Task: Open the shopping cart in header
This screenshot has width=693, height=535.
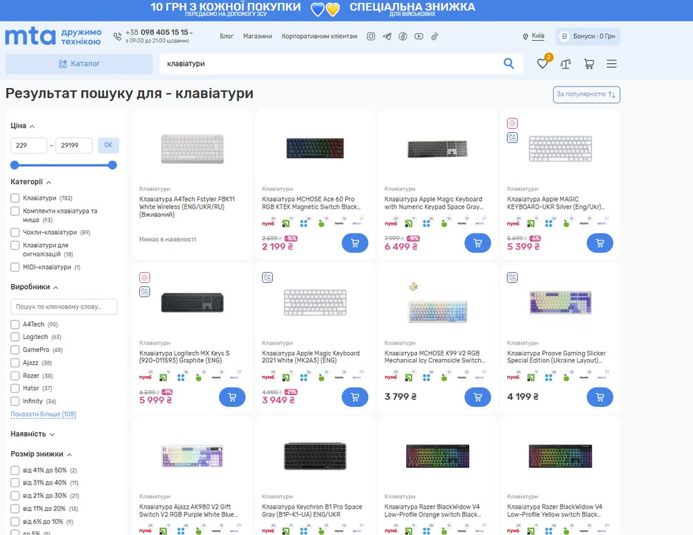Action: click(x=588, y=64)
